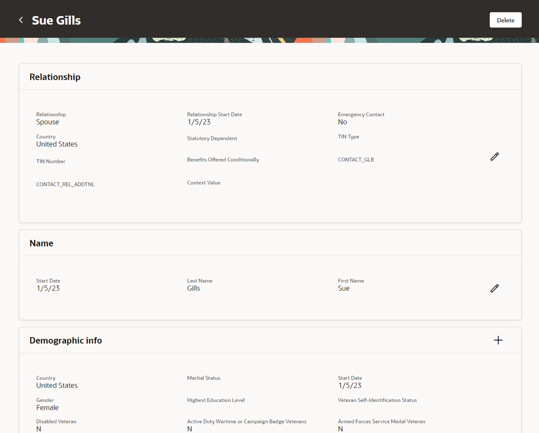Edit the Relationship section with the pencil icon

click(x=494, y=156)
